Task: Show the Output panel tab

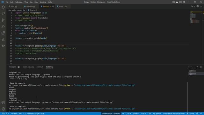Action: coord(40,67)
